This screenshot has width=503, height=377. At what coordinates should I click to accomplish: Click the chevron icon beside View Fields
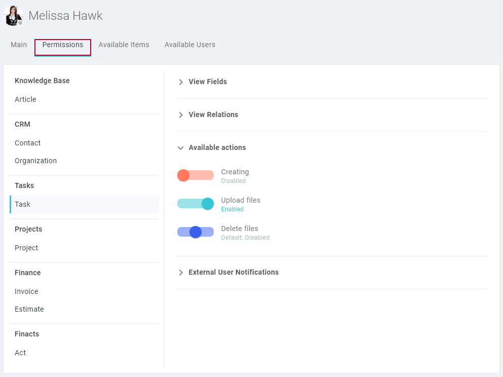(x=181, y=82)
